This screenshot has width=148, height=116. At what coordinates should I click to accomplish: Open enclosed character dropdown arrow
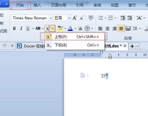point(92,28)
